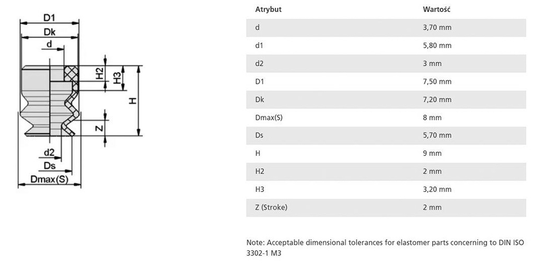Select the 7,20 mm value cell
535x264 pixels.
pyautogui.click(x=437, y=99)
